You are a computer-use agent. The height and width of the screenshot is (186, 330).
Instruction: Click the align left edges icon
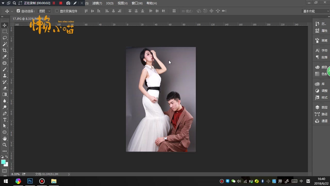click(x=107, y=11)
